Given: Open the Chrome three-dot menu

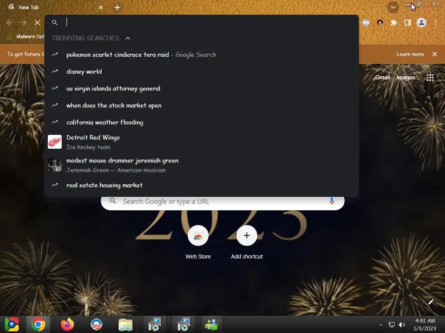Looking at the screenshot, I should (435, 23).
